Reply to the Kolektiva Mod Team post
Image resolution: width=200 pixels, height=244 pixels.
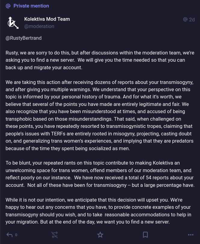pyautogui.click(x=9, y=235)
